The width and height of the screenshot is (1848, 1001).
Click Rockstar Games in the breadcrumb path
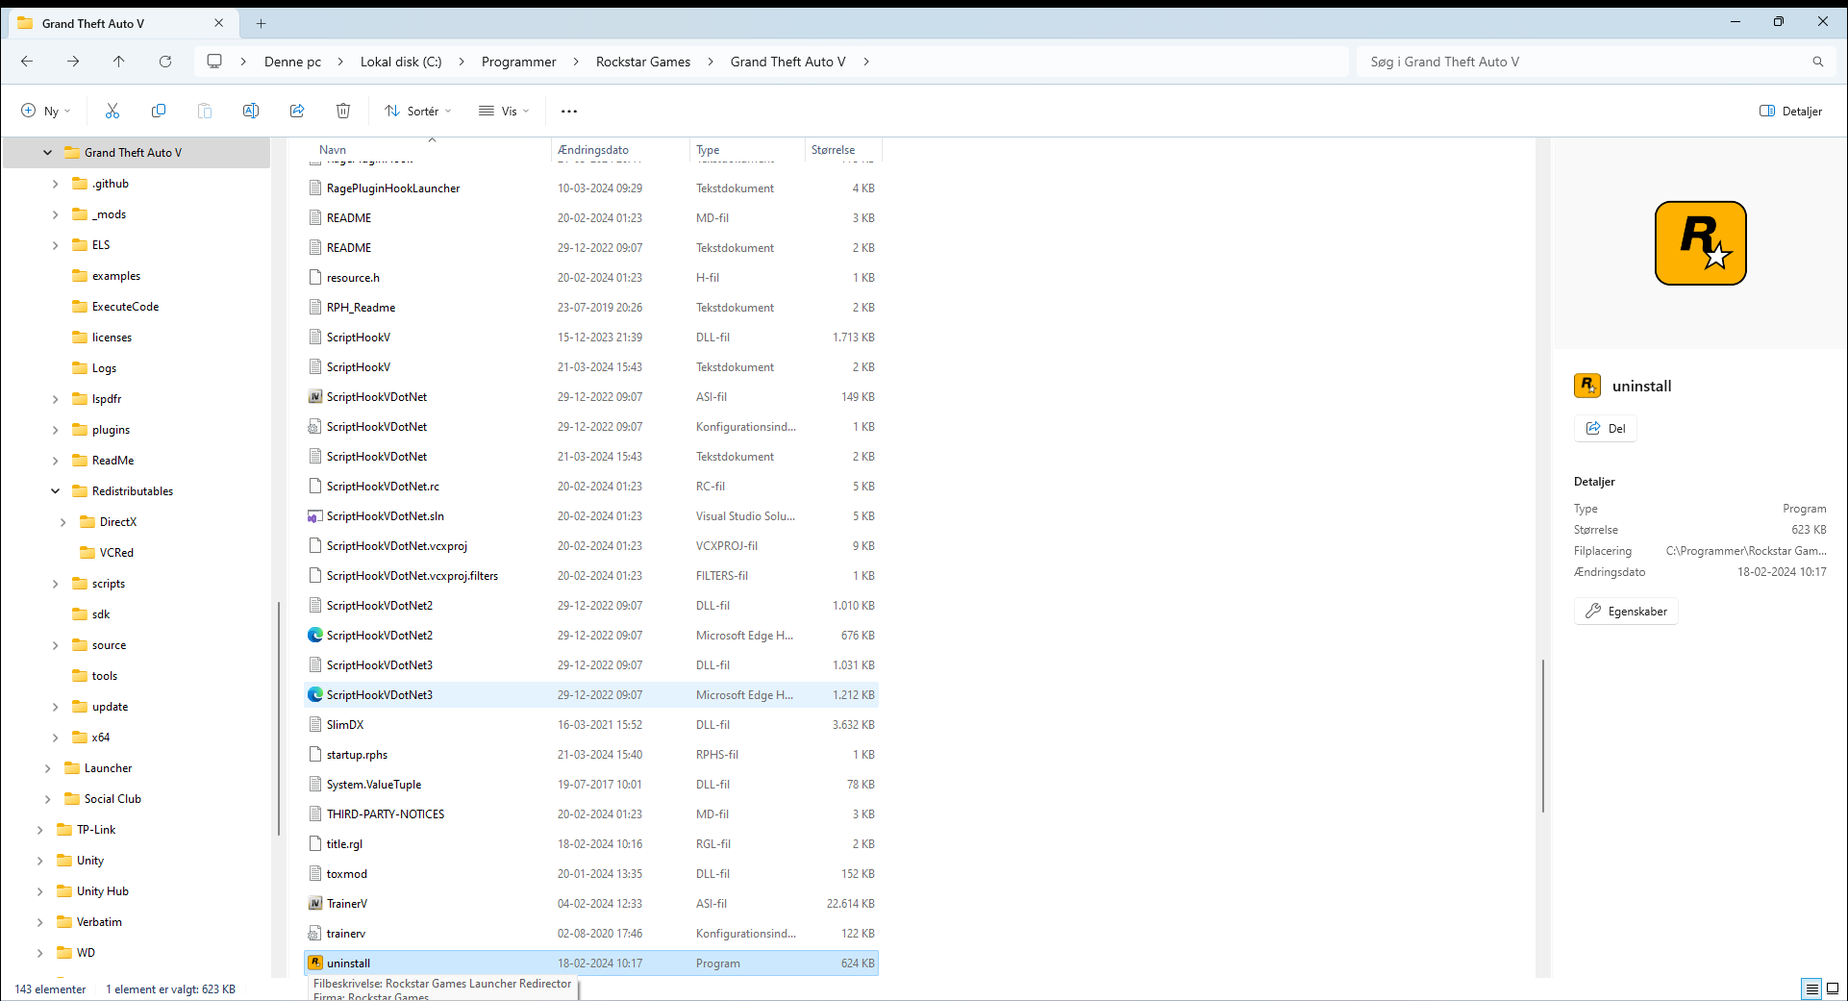click(642, 62)
